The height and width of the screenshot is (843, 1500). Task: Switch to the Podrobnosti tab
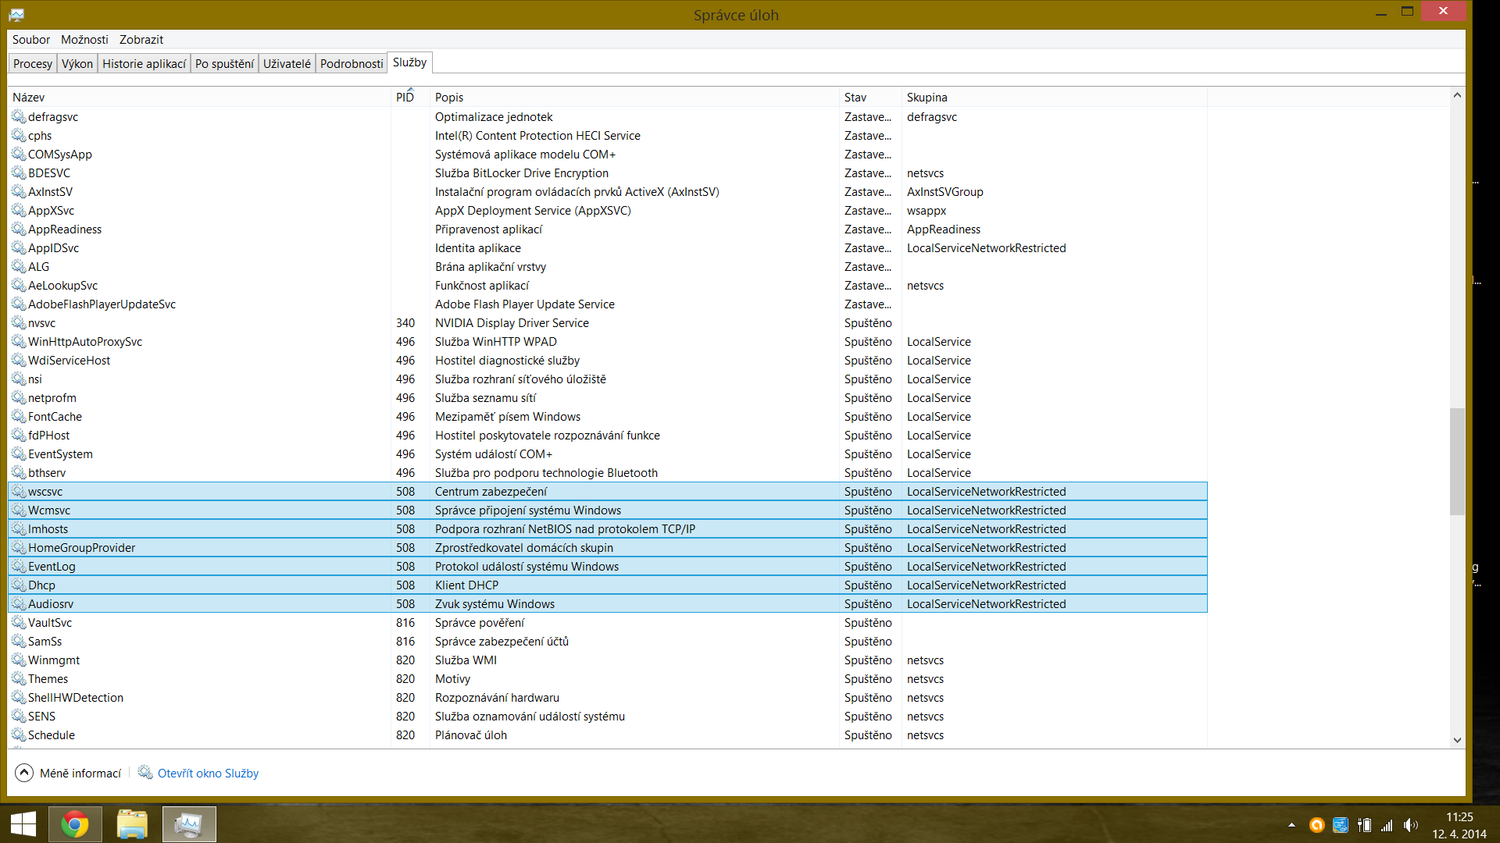(352, 63)
